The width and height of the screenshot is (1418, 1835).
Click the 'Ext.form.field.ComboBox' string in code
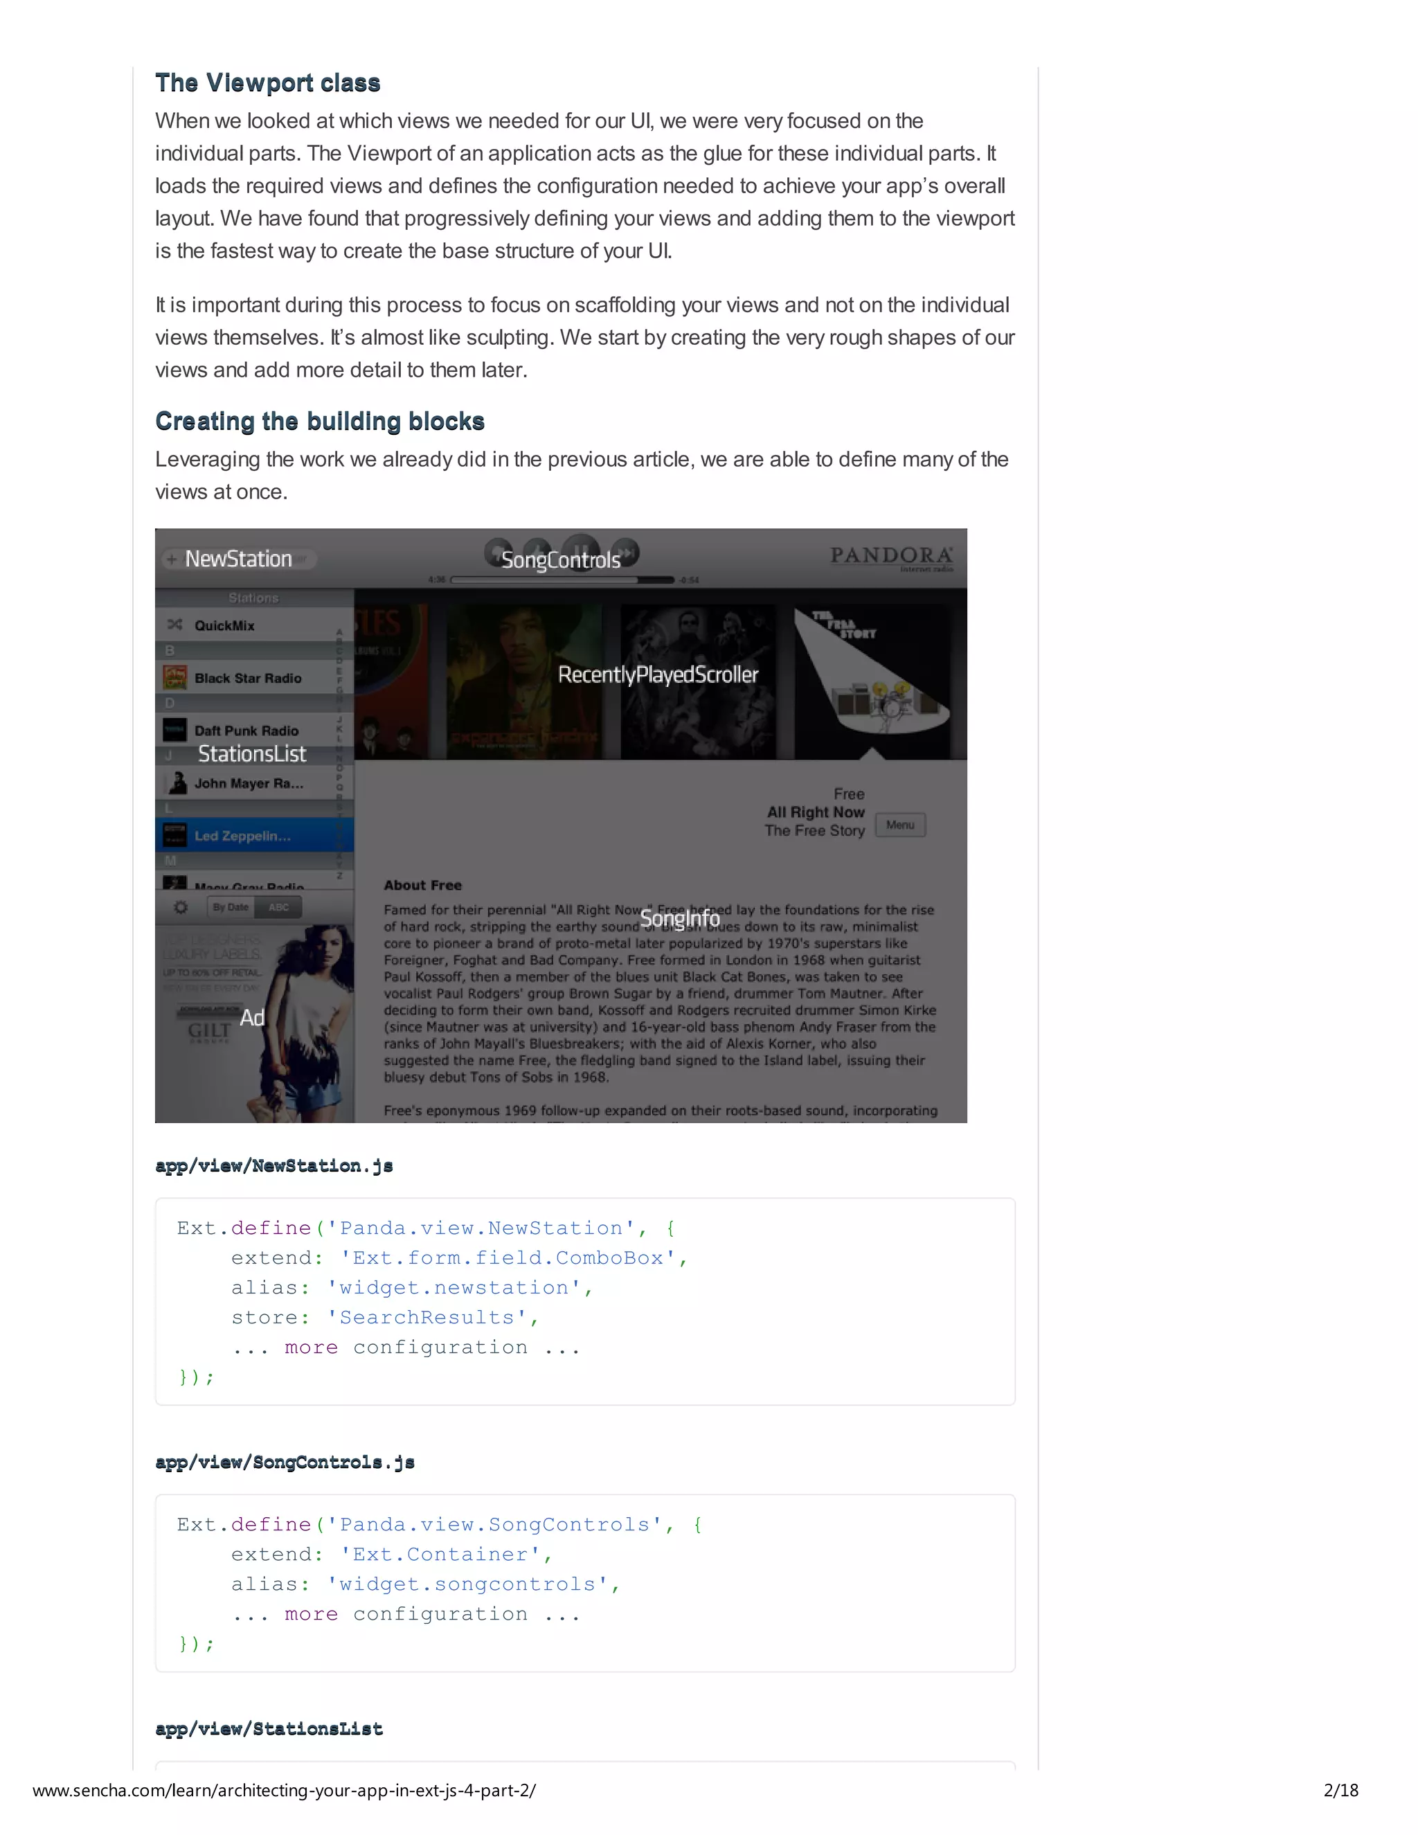coord(508,1257)
